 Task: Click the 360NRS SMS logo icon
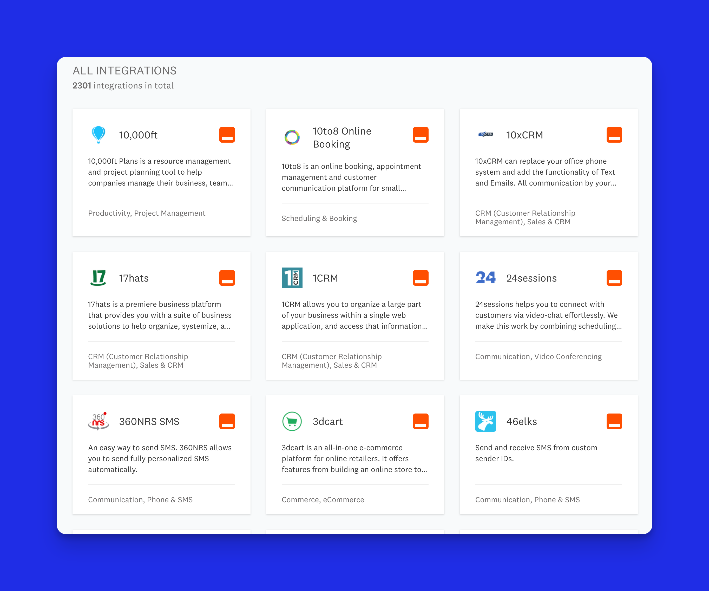(x=98, y=421)
